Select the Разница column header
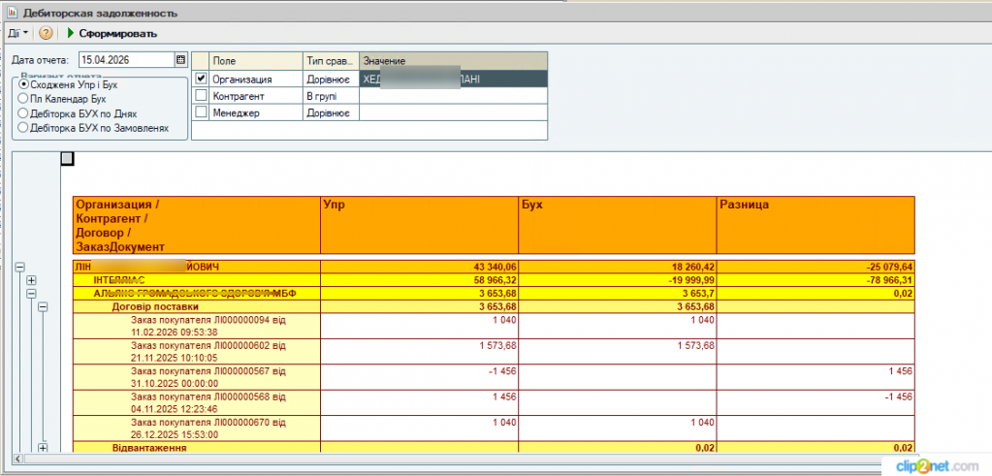The width and height of the screenshot is (992, 476). click(816, 225)
